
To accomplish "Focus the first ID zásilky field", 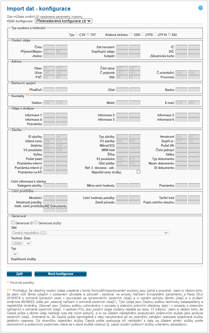I will coord(49,137).
